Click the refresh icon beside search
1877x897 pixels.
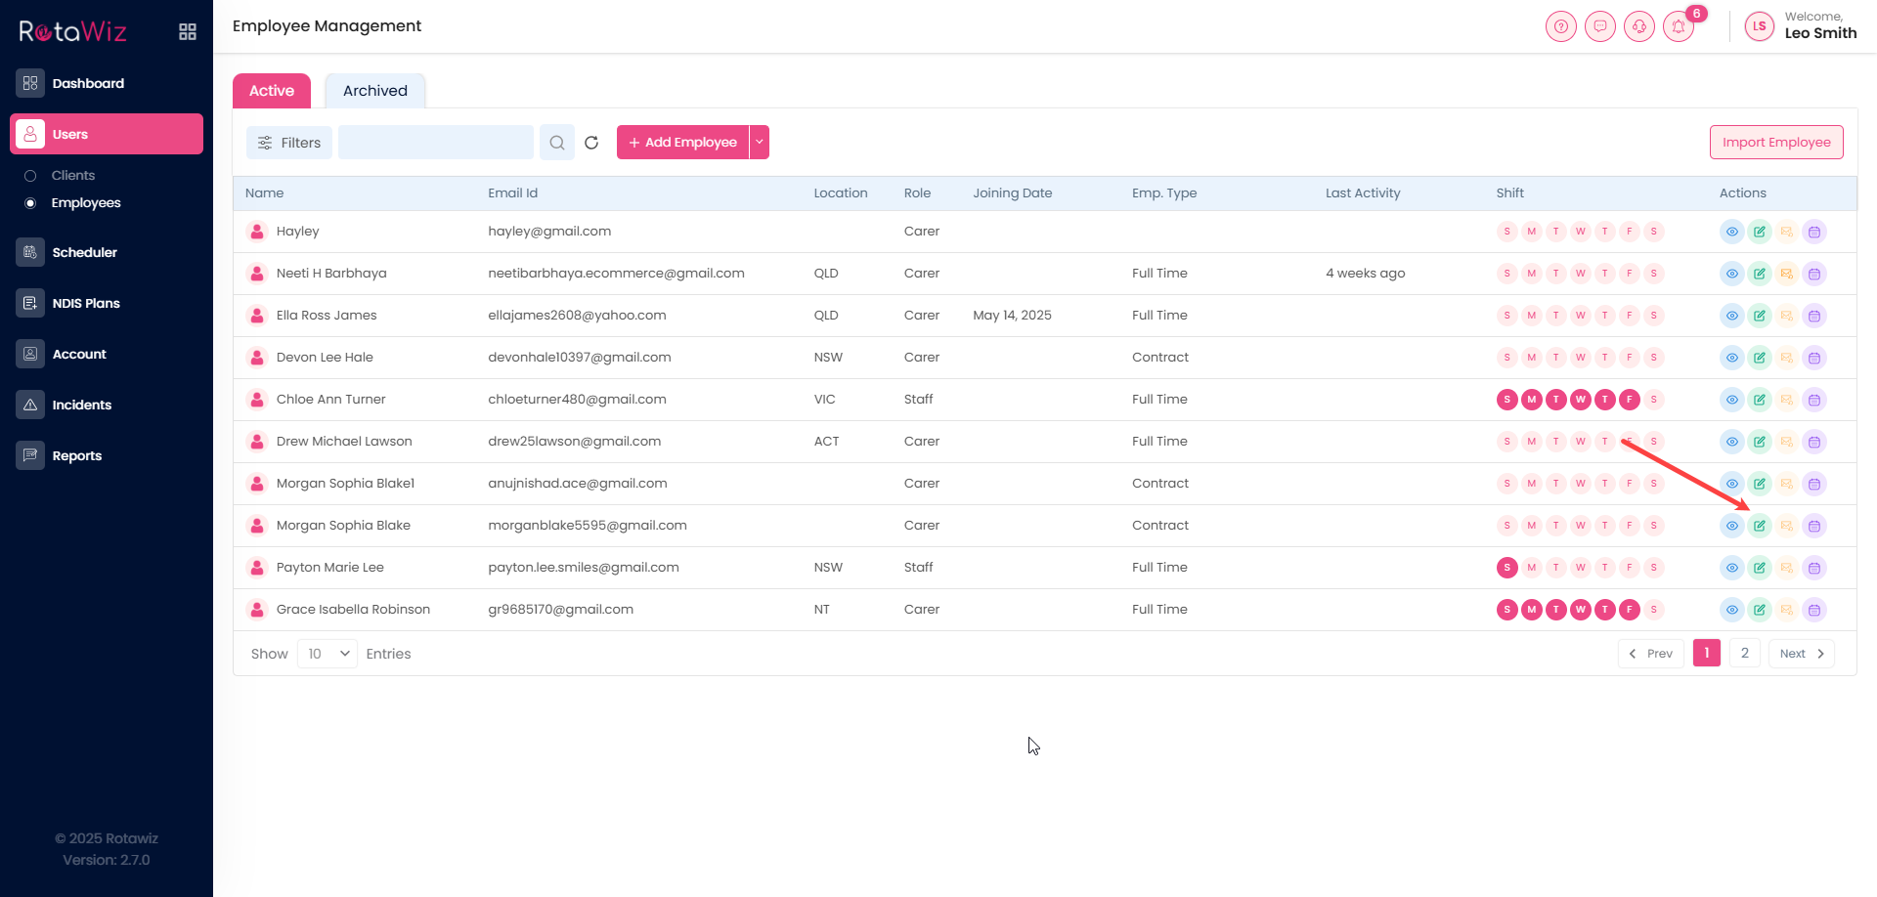point(591,143)
